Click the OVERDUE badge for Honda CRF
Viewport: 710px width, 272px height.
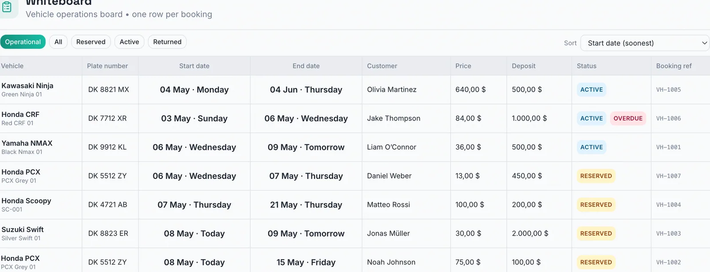[628, 118]
